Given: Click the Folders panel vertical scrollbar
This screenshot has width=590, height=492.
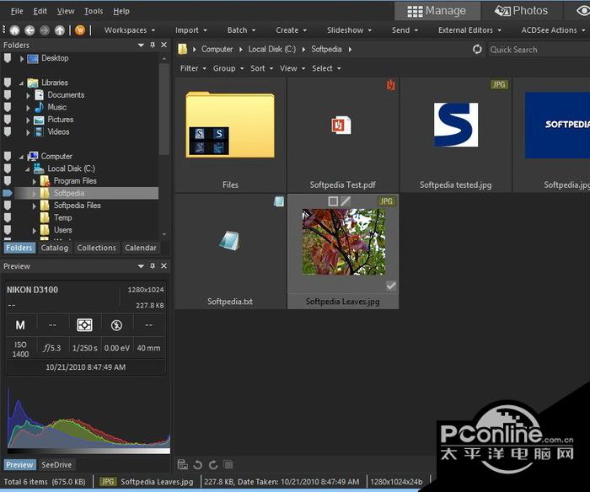Looking at the screenshot, I should pos(164,109).
